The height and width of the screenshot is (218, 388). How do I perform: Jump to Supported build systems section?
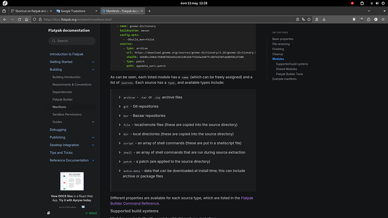click(x=292, y=64)
